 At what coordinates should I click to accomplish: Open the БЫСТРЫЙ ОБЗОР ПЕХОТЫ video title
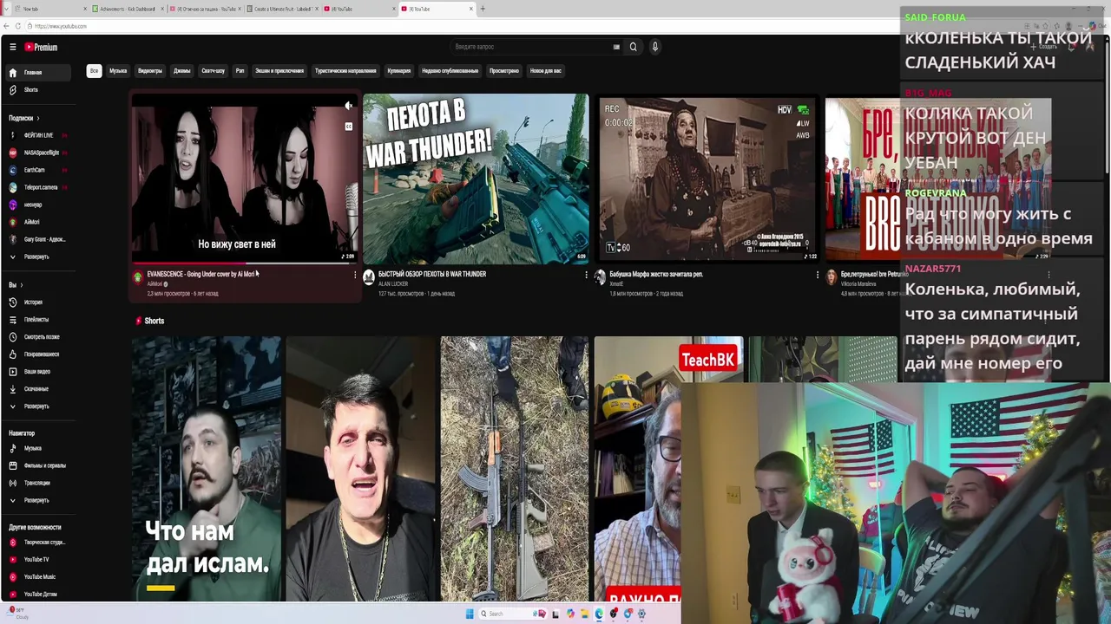tap(432, 274)
